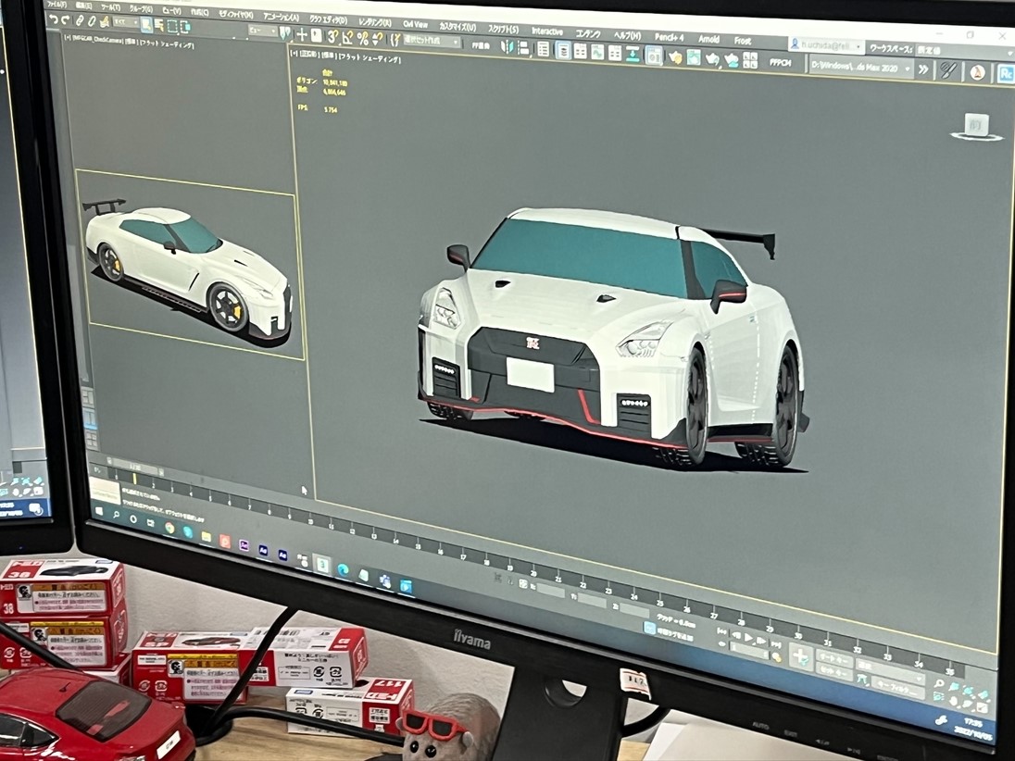
Task: Click Use Pivot Point Center icon
Action: coord(285,32)
